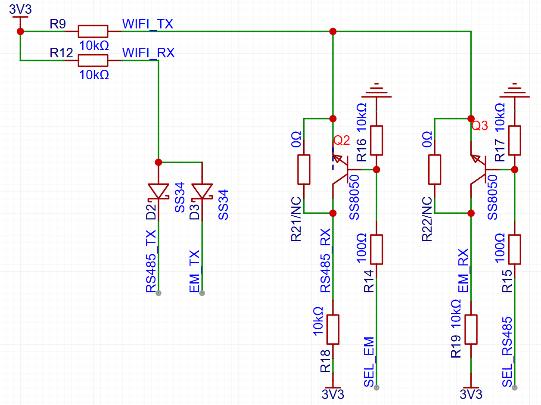
Task: Select the R19 10kΩ resistor symbol
Action: coord(471,329)
